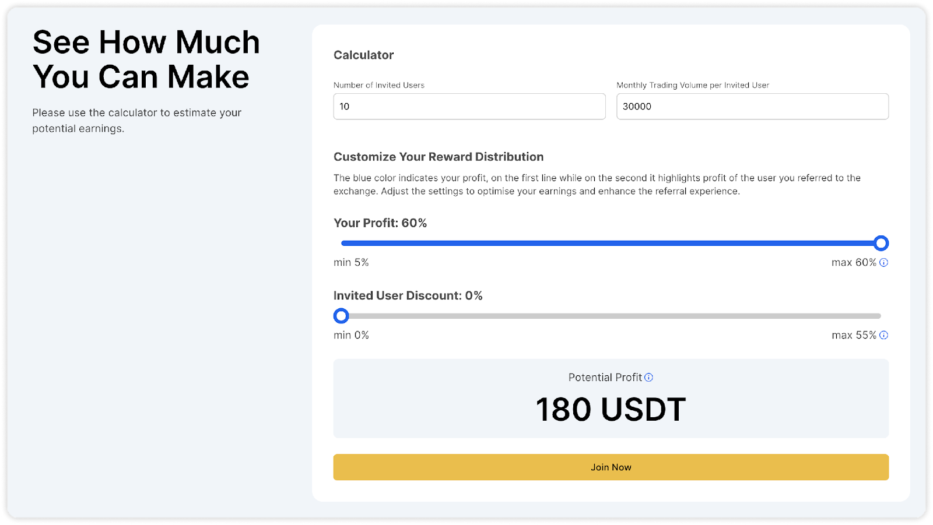Click the Your Profit slider handle

[881, 243]
